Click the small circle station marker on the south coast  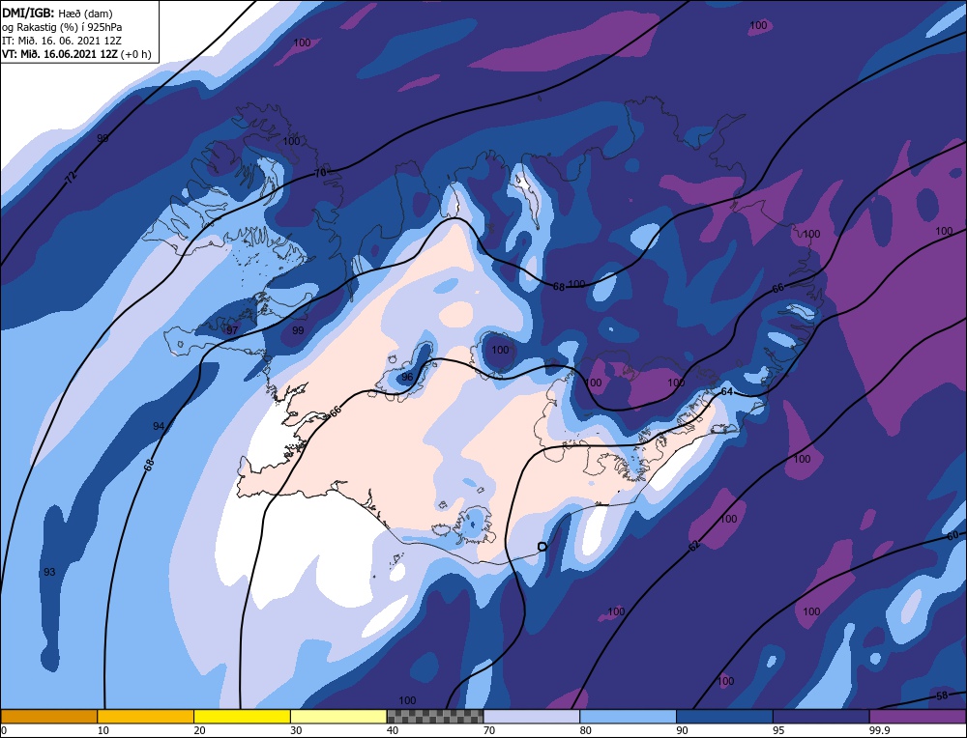(x=542, y=547)
